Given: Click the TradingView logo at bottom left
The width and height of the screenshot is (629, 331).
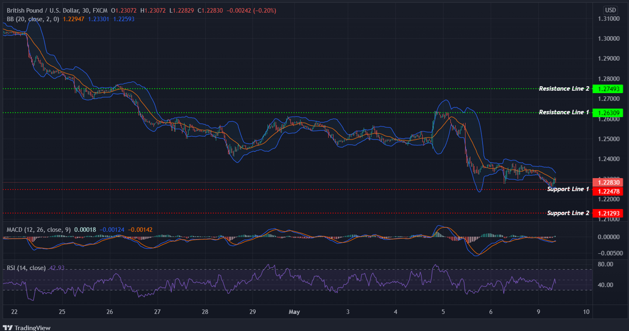Looking at the screenshot, I should pyautogui.click(x=27, y=327).
